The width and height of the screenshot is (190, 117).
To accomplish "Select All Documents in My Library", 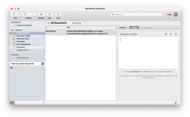I will 27,33.
